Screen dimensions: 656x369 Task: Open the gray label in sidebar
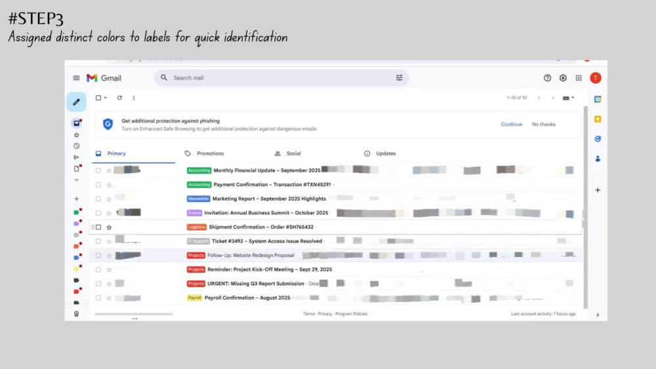[76, 235]
